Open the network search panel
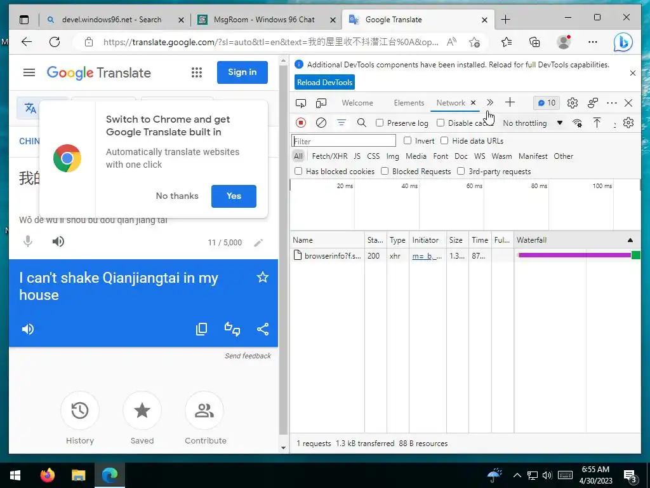This screenshot has height=488, width=650. (x=361, y=123)
